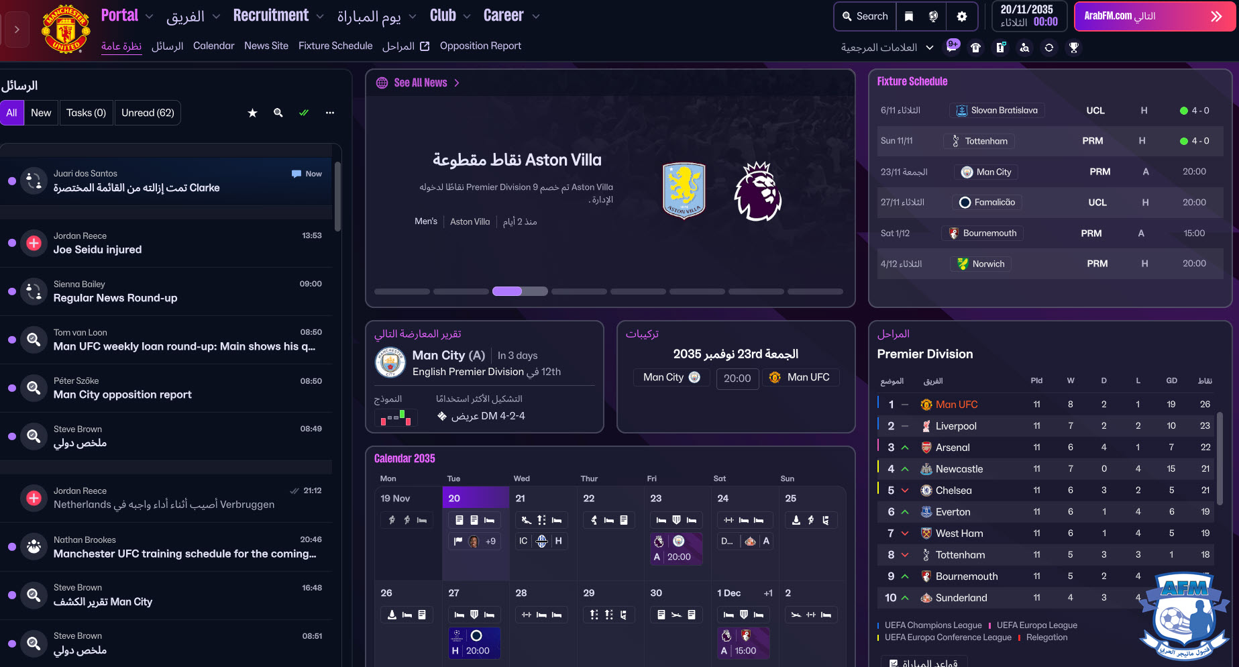Click the kit shirt shortcut icon
Screen dimensions: 1239x667
976,48
